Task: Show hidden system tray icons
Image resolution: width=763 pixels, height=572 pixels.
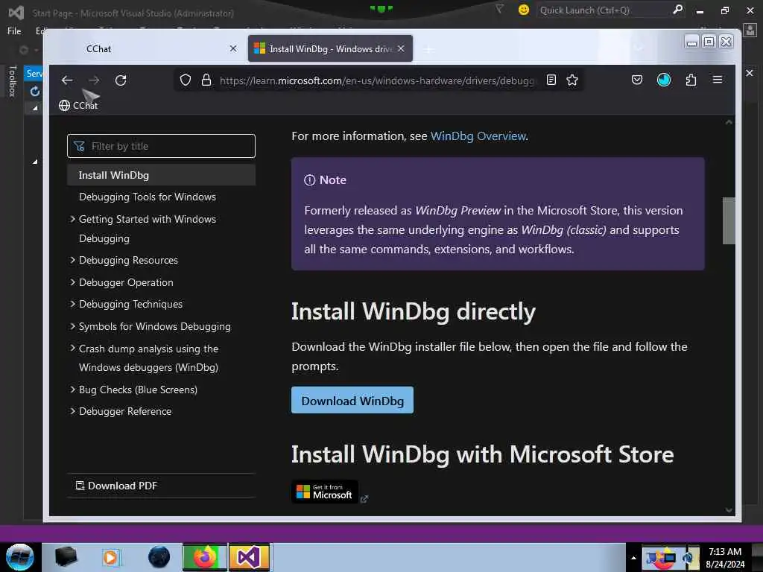Action: [633, 558]
